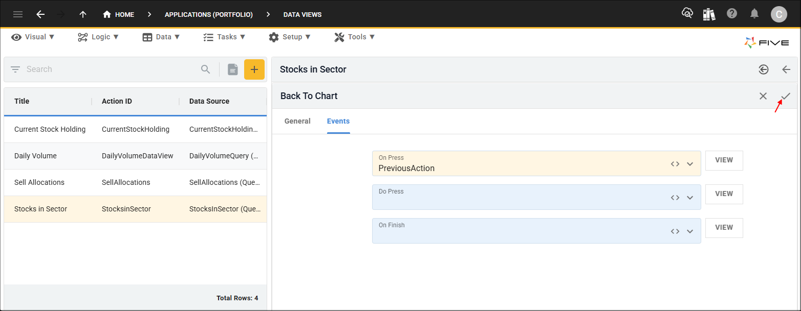Expand the On Press dropdown arrow
Screen dimensions: 801x311
pyautogui.click(x=690, y=164)
